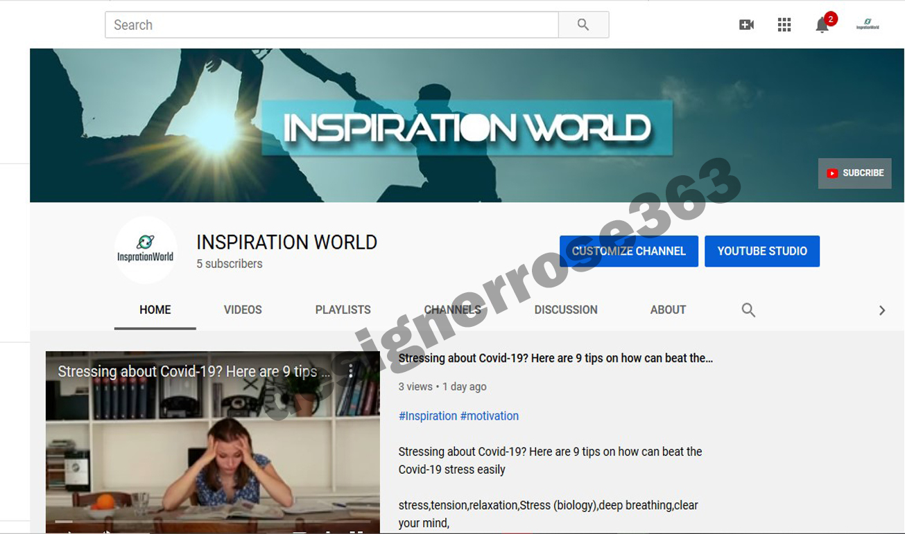
Task: Click the InspirationWorld channel profile picture
Action: coord(146,249)
